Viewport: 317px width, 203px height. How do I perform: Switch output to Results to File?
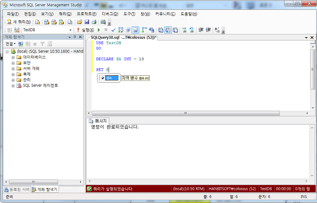point(175,30)
